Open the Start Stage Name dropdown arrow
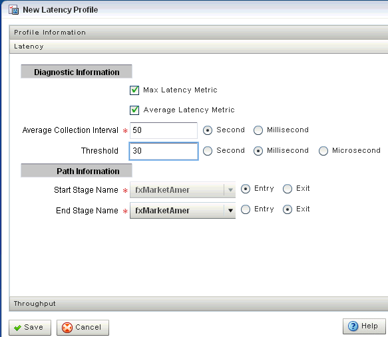The width and height of the screenshot is (388, 337). tap(230, 190)
